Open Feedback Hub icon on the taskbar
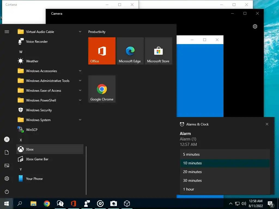This screenshot has width=279, height=209. 87,204
